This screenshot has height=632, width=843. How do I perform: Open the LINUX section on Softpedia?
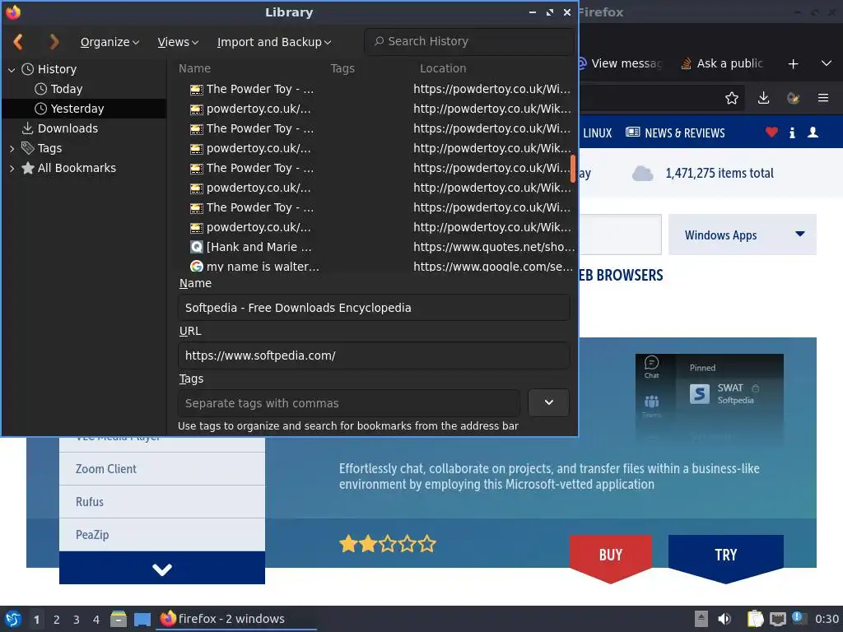598,132
